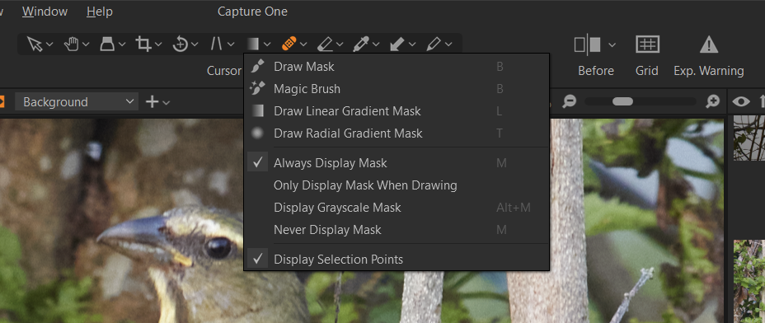Toggle Display Selection Points option
The image size is (765, 323).
point(397,260)
